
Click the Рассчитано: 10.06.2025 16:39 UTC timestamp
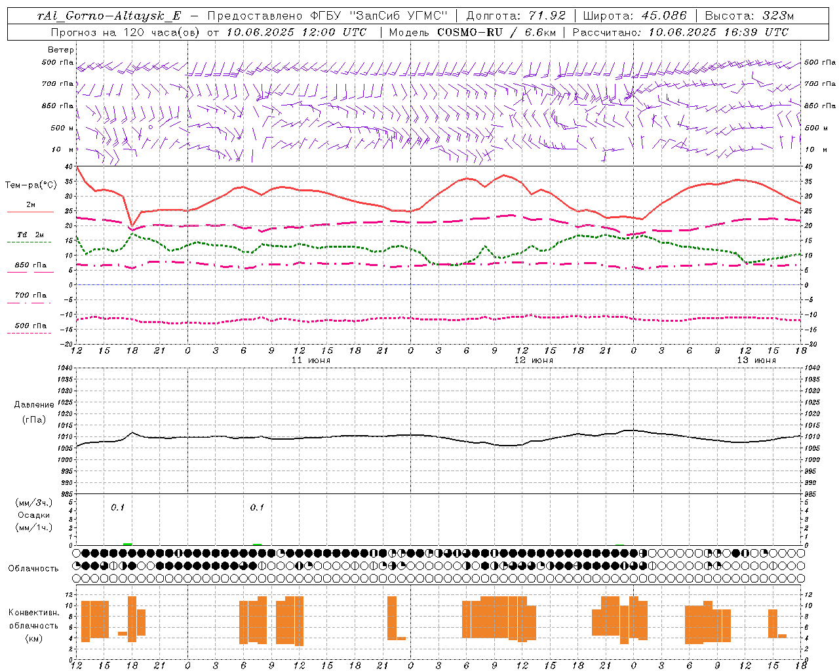click(680, 32)
